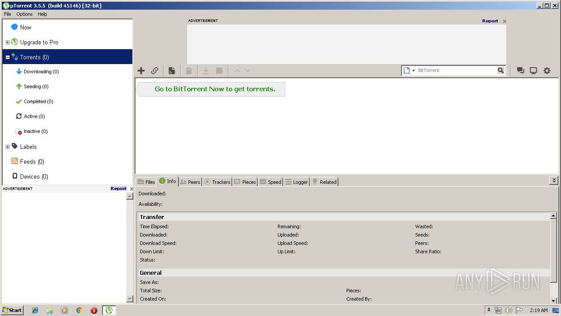This screenshot has width=561, height=316.
Task: Click inside the BitTorrent search field
Action: click(456, 70)
